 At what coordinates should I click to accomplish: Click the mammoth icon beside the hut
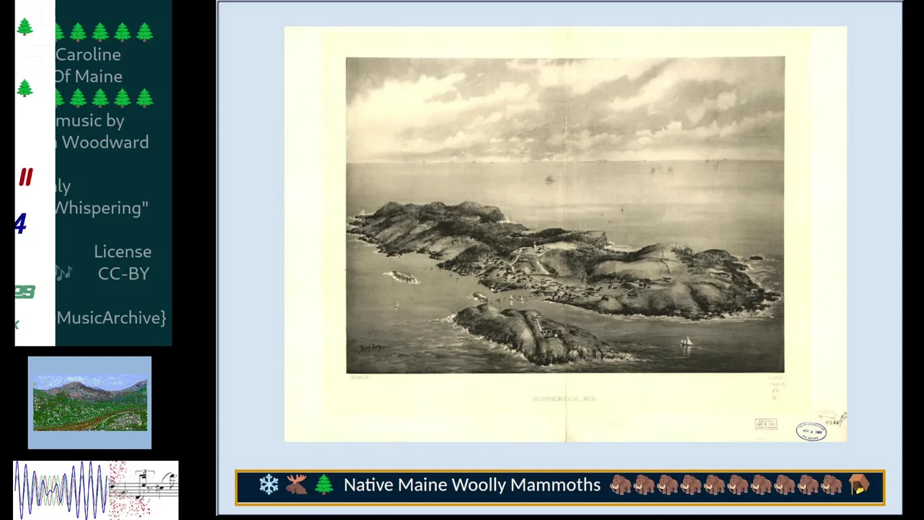(x=832, y=485)
